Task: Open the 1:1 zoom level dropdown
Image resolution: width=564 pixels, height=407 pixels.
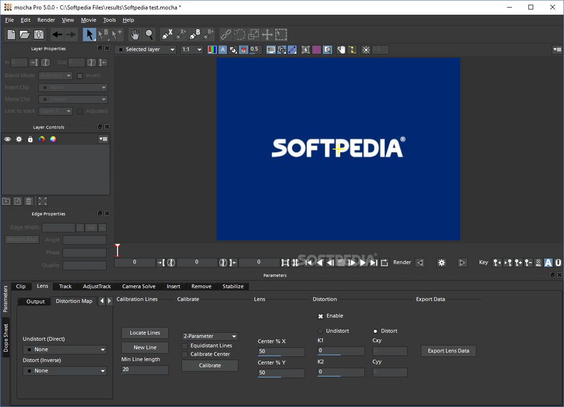Action: (x=192, y=50)
